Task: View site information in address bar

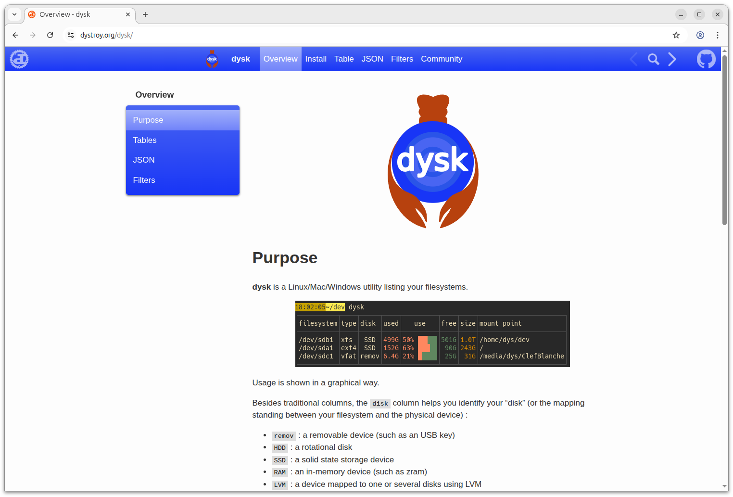Action: point(71,35)
